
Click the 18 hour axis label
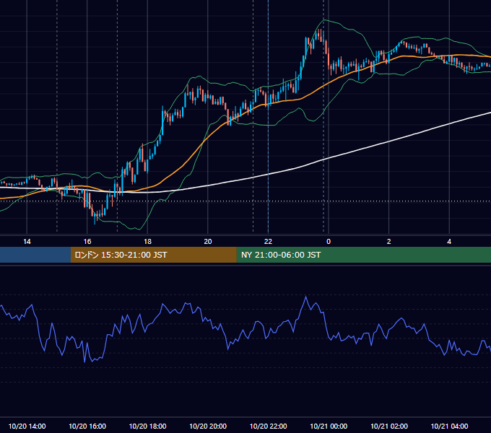147,242
